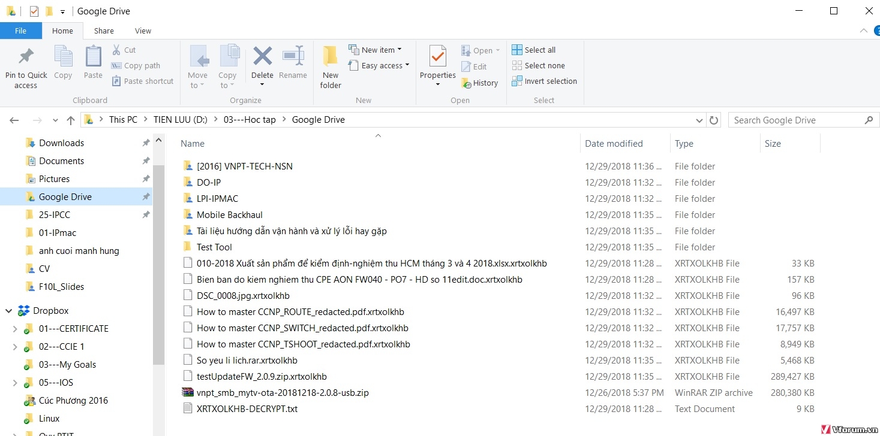This screenshot has width=880, height=436.
Task: Open the New item dropdown
Action: tap(376, 50)
